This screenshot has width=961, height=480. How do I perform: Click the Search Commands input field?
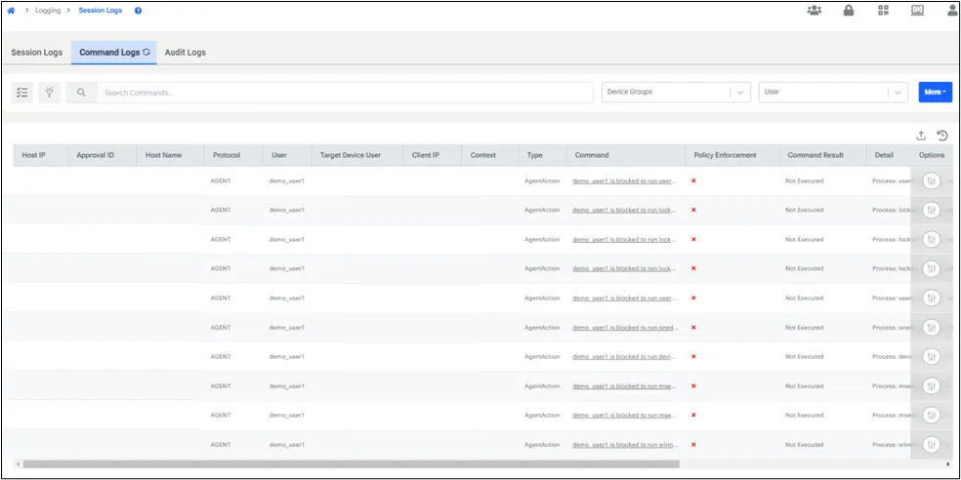click(x=345, y=93)
